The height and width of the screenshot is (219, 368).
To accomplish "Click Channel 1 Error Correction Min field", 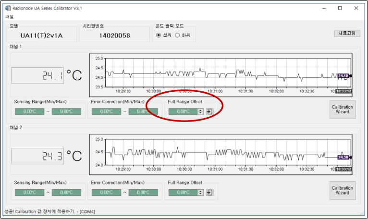I will pyautogui.click(x=106, y=111).
